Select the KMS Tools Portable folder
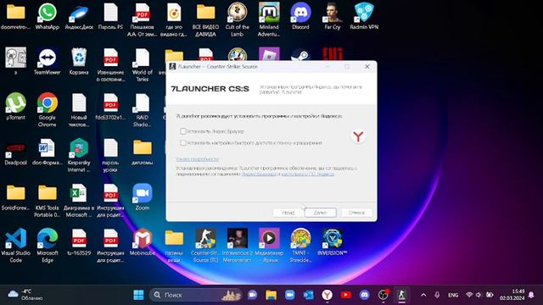 [48, 201]
